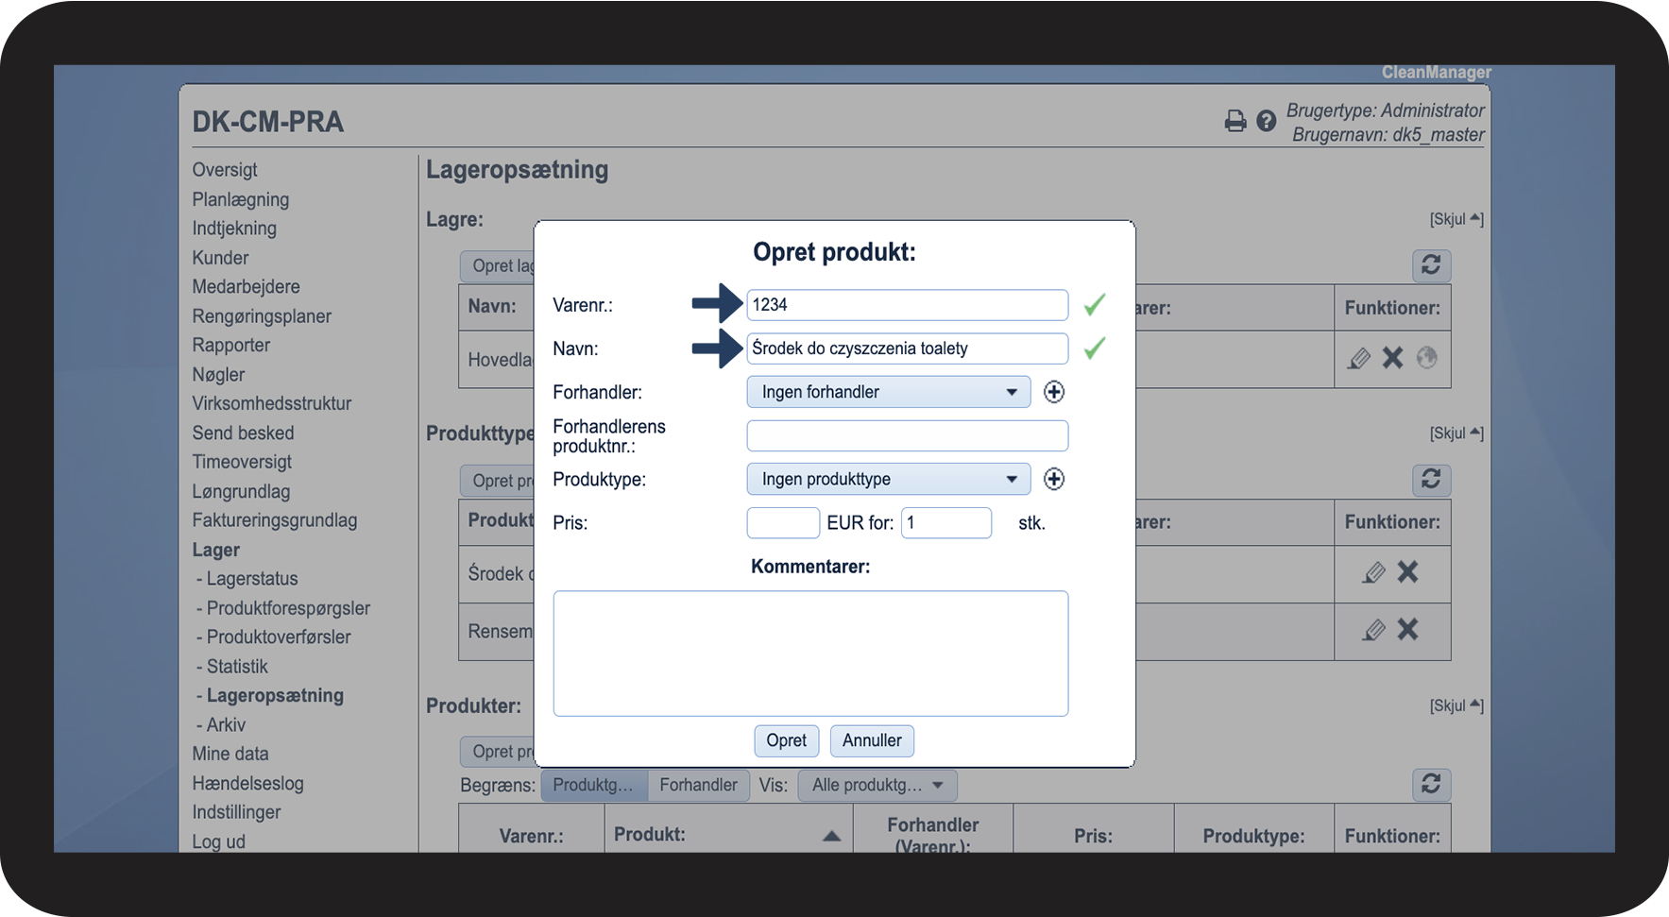Open Nøgler in the sidebar
The width and height of the screenshot is (1669, 917).
(218, 375)
